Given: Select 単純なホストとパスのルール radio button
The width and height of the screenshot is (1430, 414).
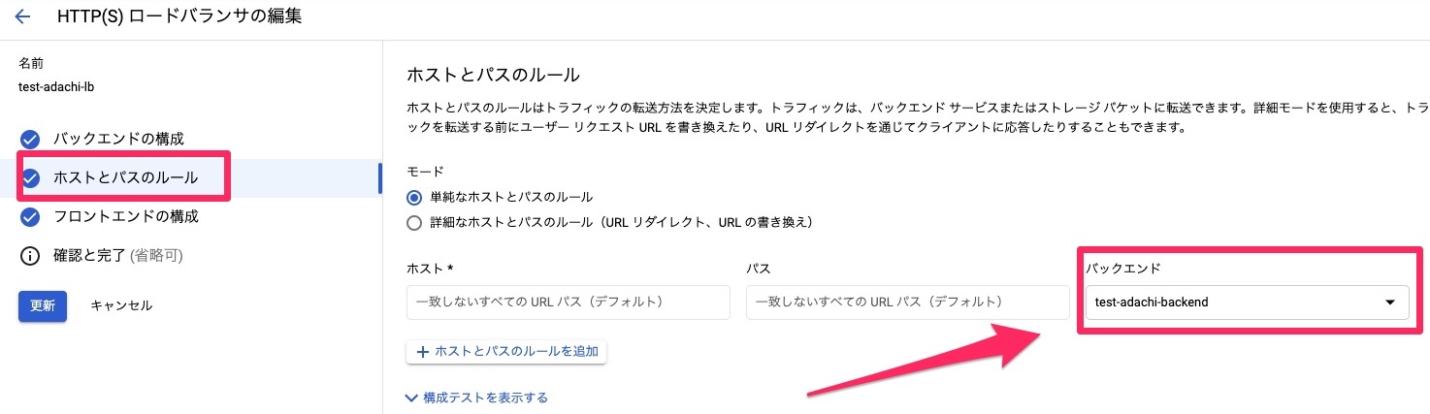Looking at the screenshot, I should tap(415, 197).
